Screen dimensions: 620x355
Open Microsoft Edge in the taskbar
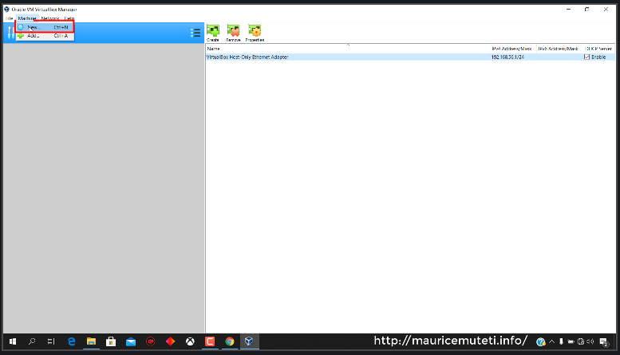pos(71,341)
